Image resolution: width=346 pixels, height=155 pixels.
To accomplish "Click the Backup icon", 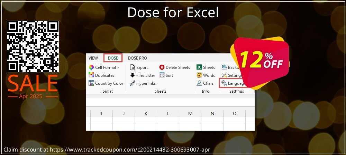I will pyautogui.click(x=224, y=68).
